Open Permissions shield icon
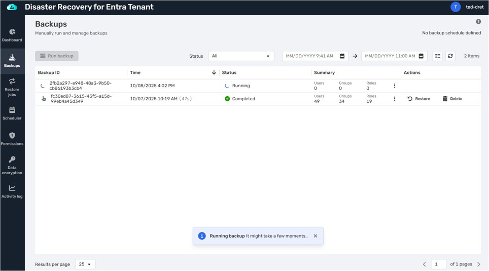The image size is (489, 271). (x=12, y=139)
